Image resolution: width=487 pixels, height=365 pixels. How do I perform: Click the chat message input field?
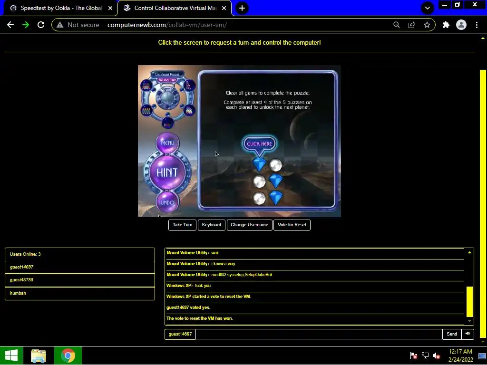319,334
